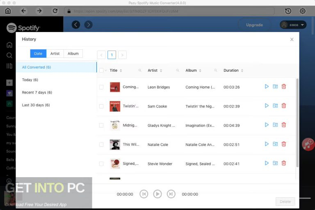The height and width of the screenshot is (210, 315).
Task: Click the Spotify URL address bar
Action: tap(169, 11)
